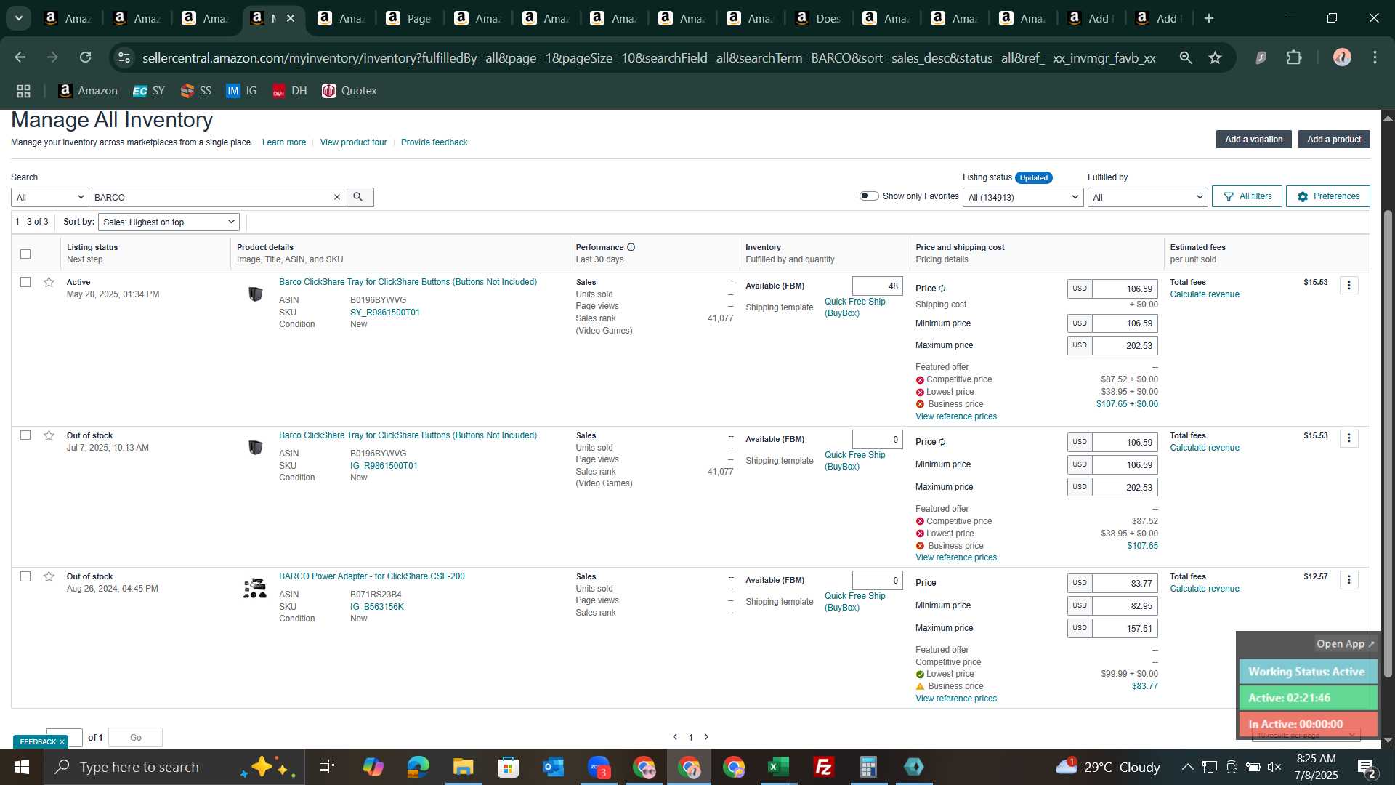
Task: Bookmark this page with the star icon
Action: 1215,57
